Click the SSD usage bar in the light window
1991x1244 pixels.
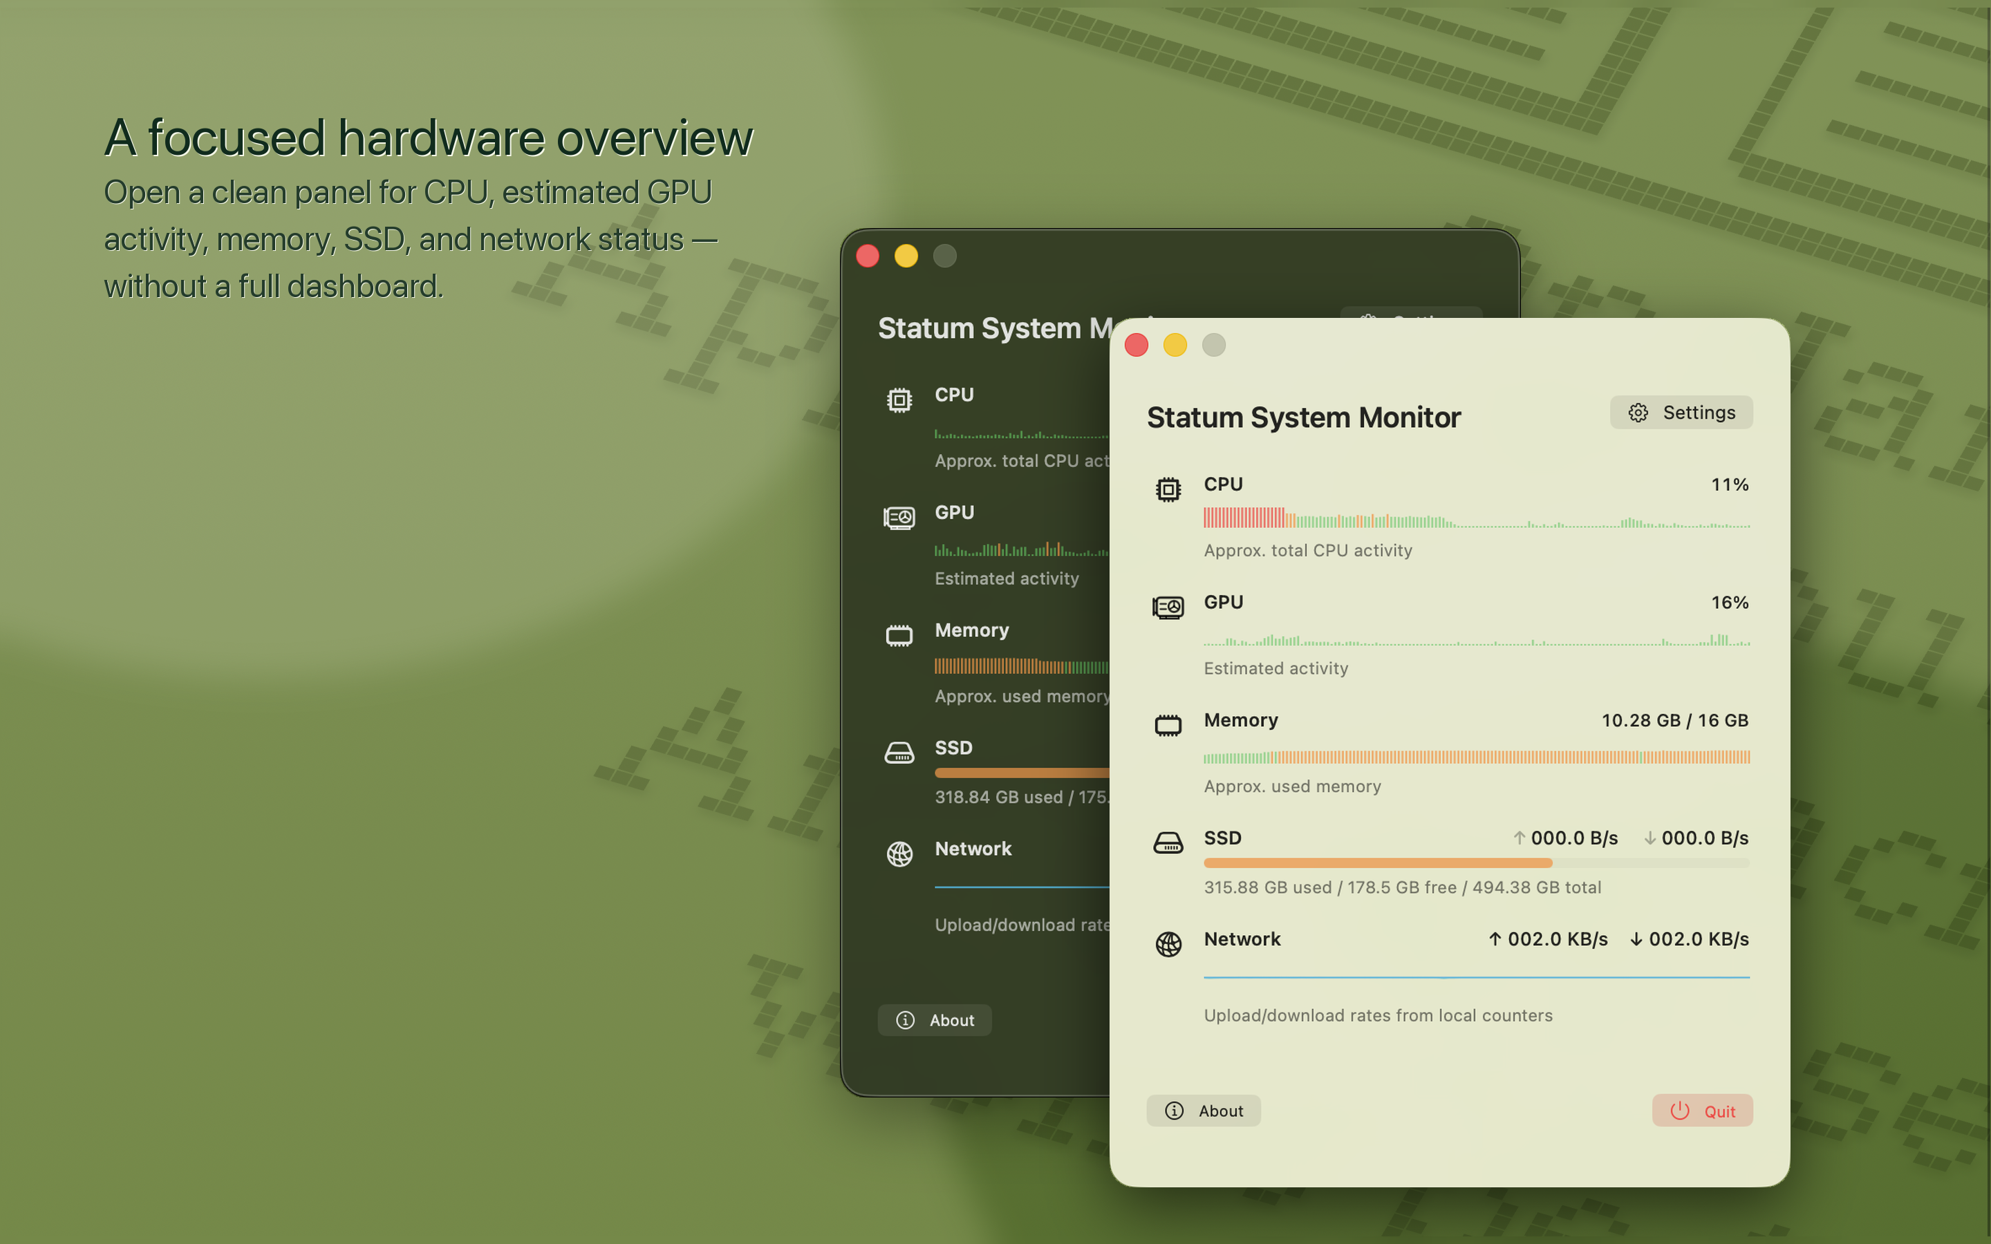pyautogui.click(x=1476, y=863)
